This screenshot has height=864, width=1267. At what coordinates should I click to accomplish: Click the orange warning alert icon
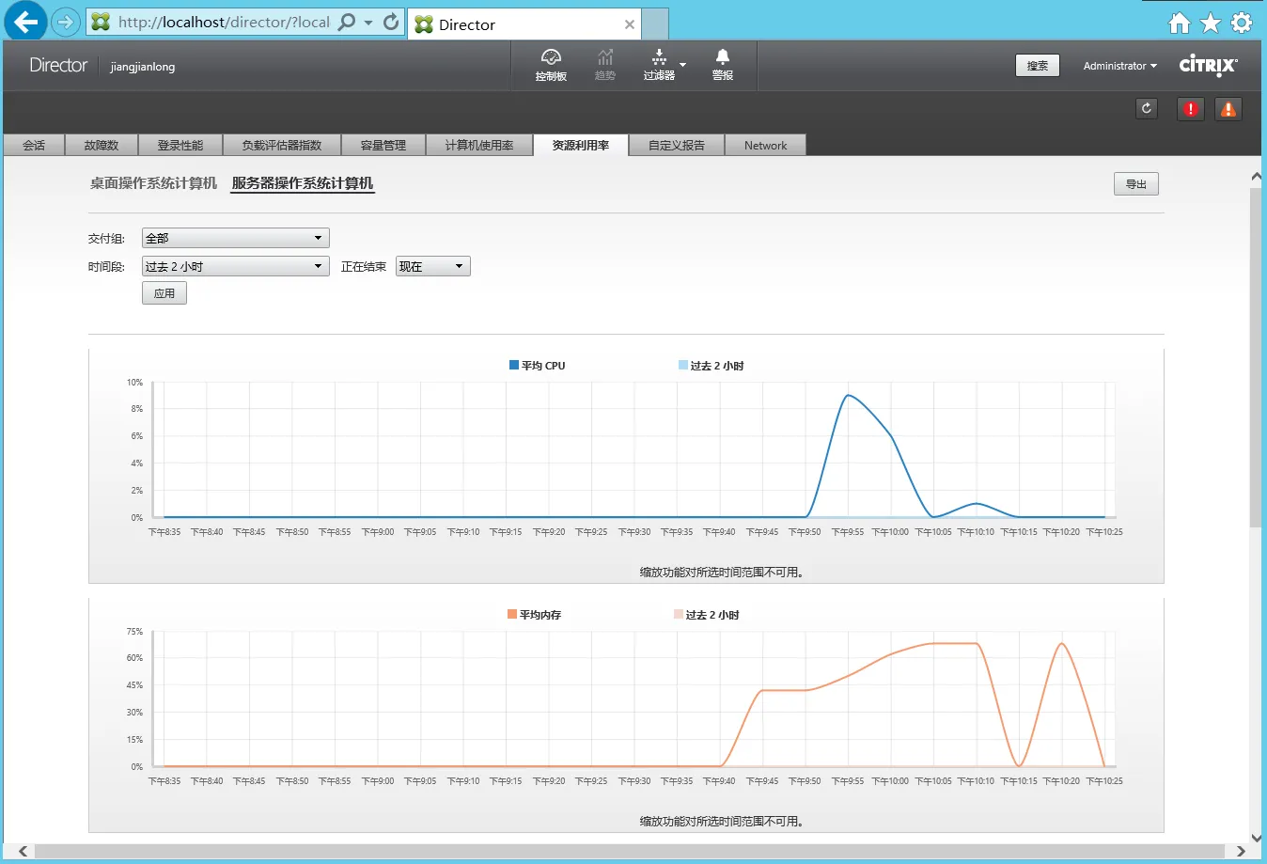click(1228, 109)
